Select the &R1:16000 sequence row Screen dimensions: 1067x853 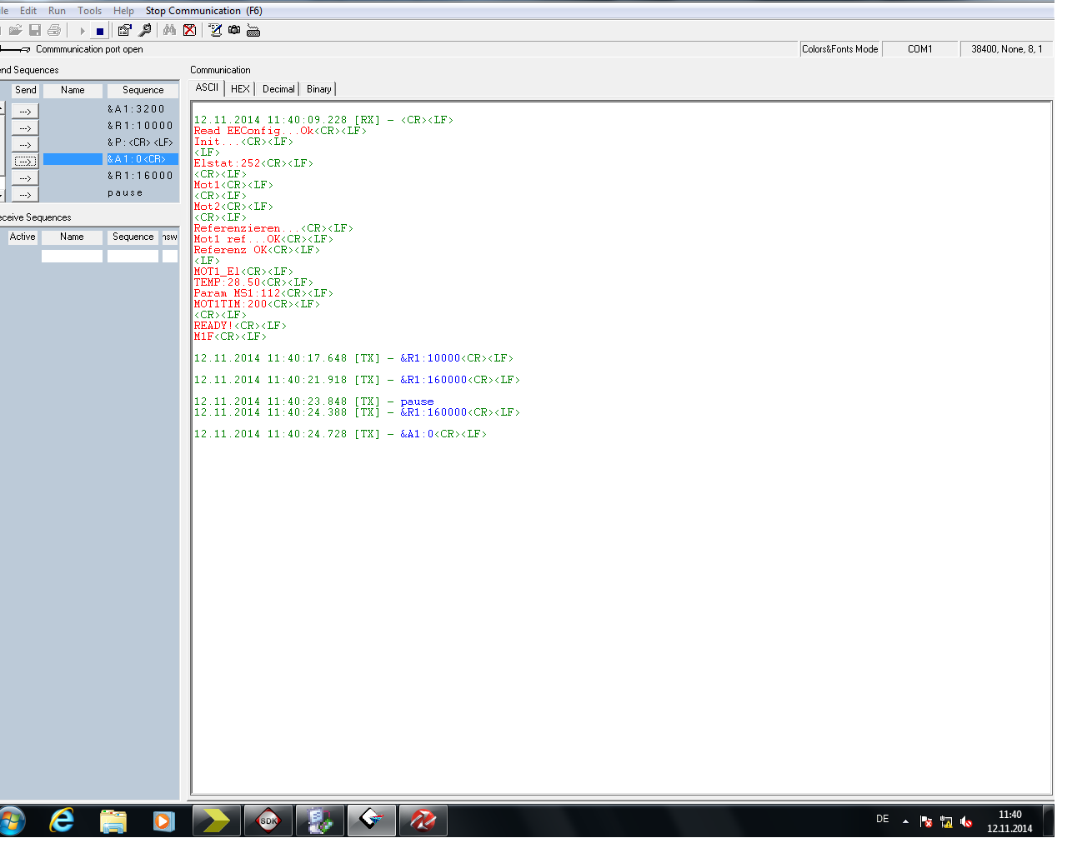pyautogui.click(x=142, y=176)
